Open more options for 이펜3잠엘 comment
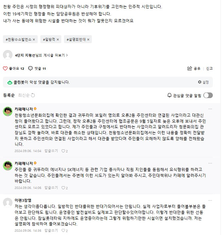223x235 pixels. pos(210,200)
